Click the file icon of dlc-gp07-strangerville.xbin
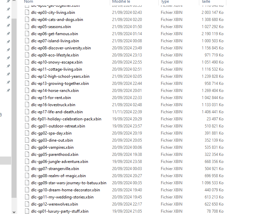Screen dimensions: 279x214 coord(27,169)
